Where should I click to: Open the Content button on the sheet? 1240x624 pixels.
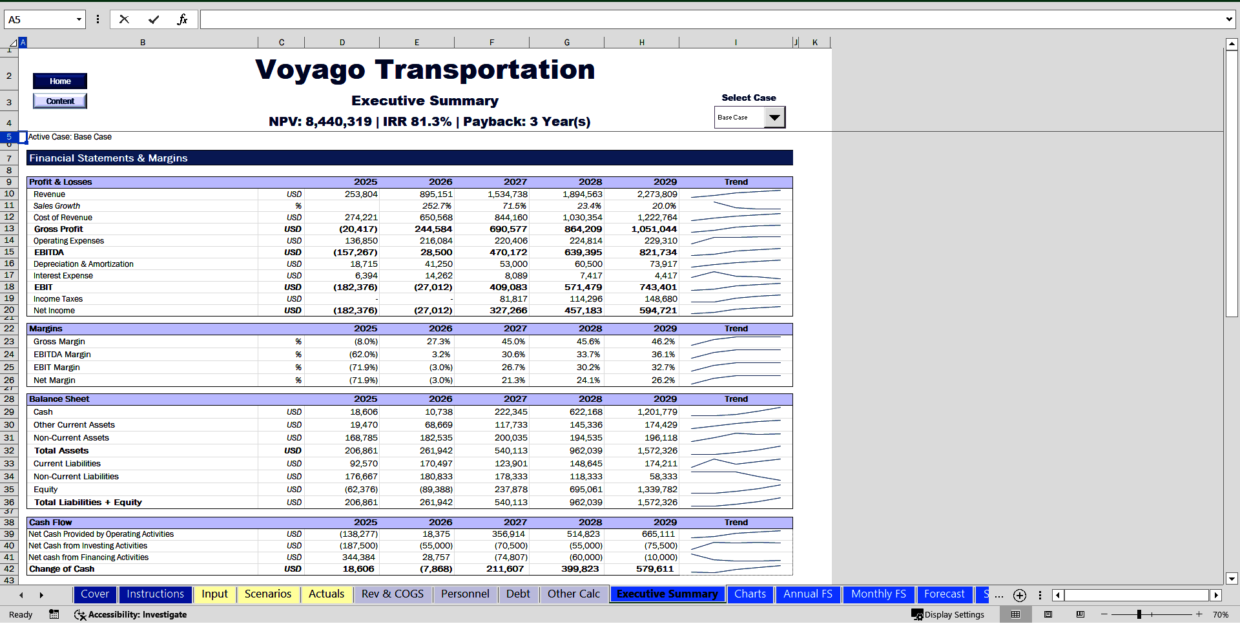point(60,101)
